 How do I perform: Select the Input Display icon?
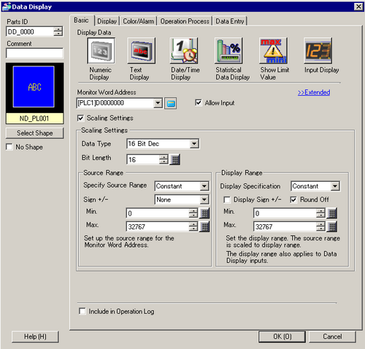click(318, 50)
